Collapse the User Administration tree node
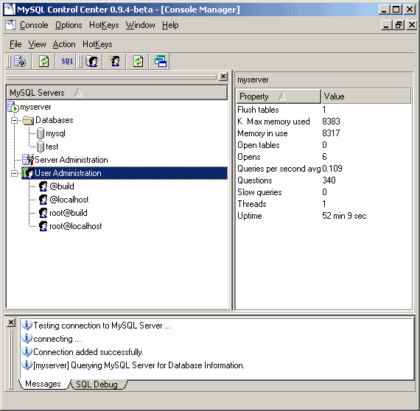Viewport: 420px width, 411px height. 14,173
